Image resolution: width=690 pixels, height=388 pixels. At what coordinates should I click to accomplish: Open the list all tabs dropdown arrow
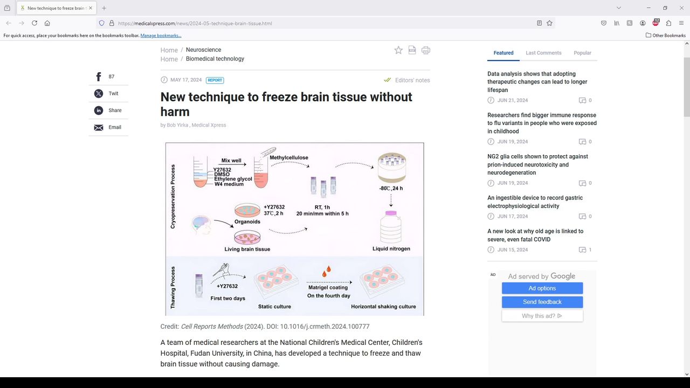point(619,8)
